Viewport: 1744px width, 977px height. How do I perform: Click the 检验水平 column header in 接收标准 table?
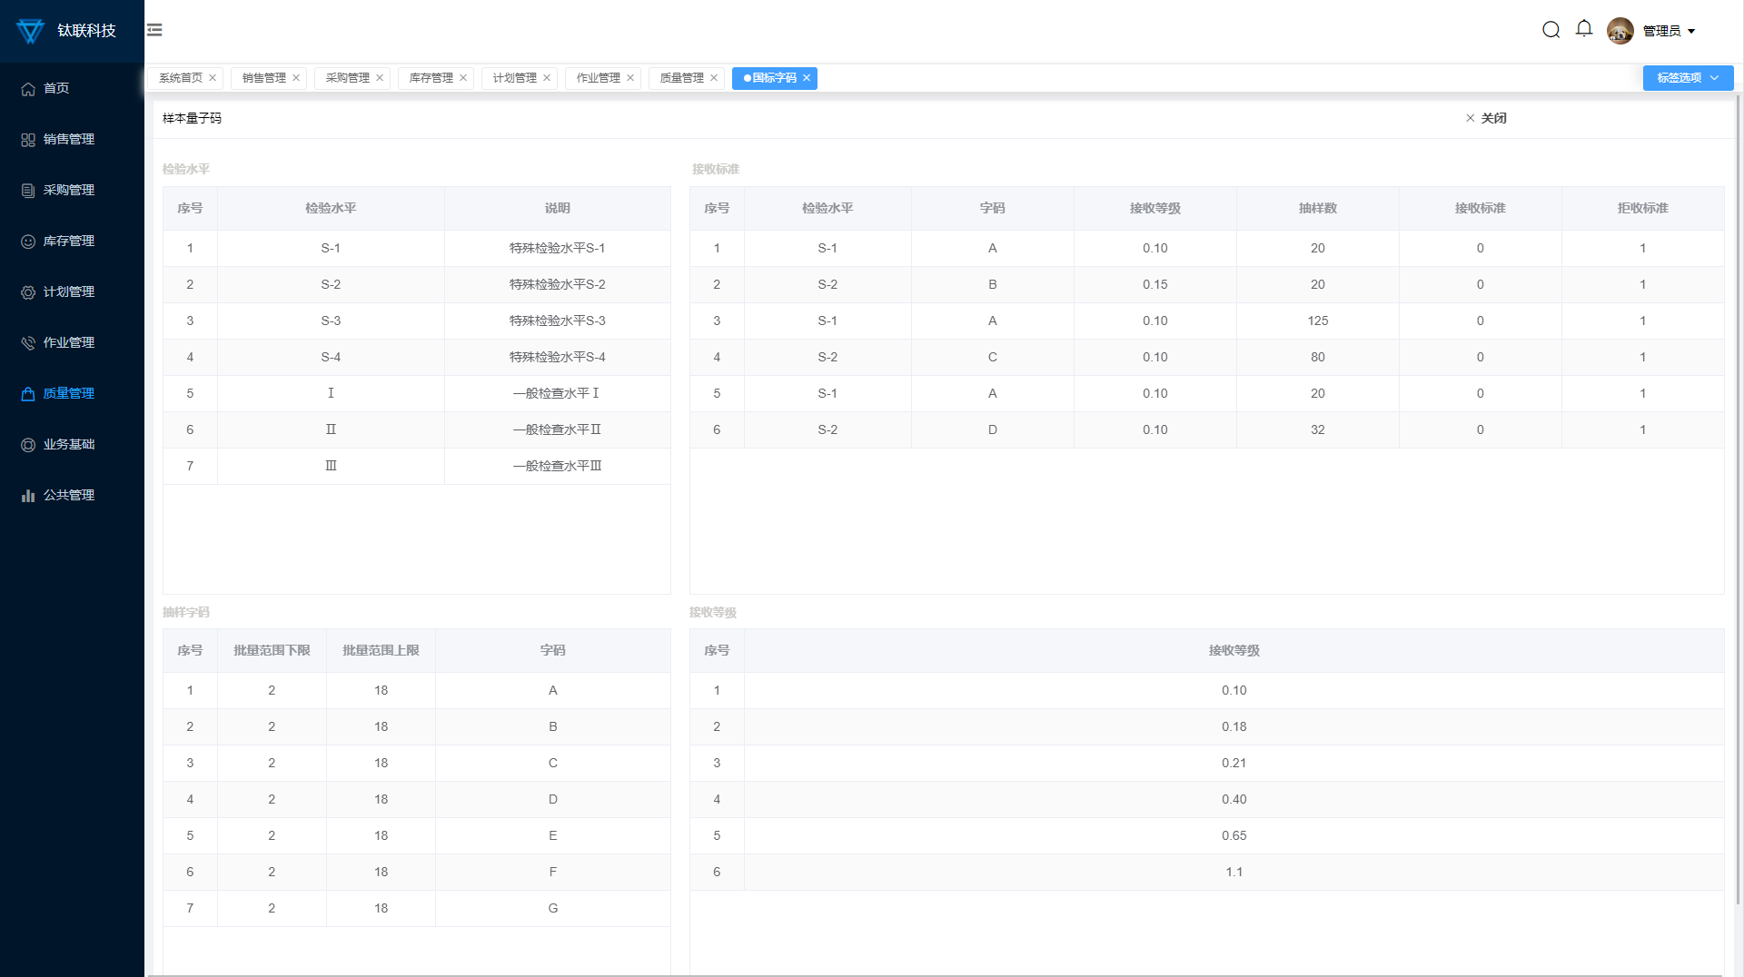click(x=827, y=208)
